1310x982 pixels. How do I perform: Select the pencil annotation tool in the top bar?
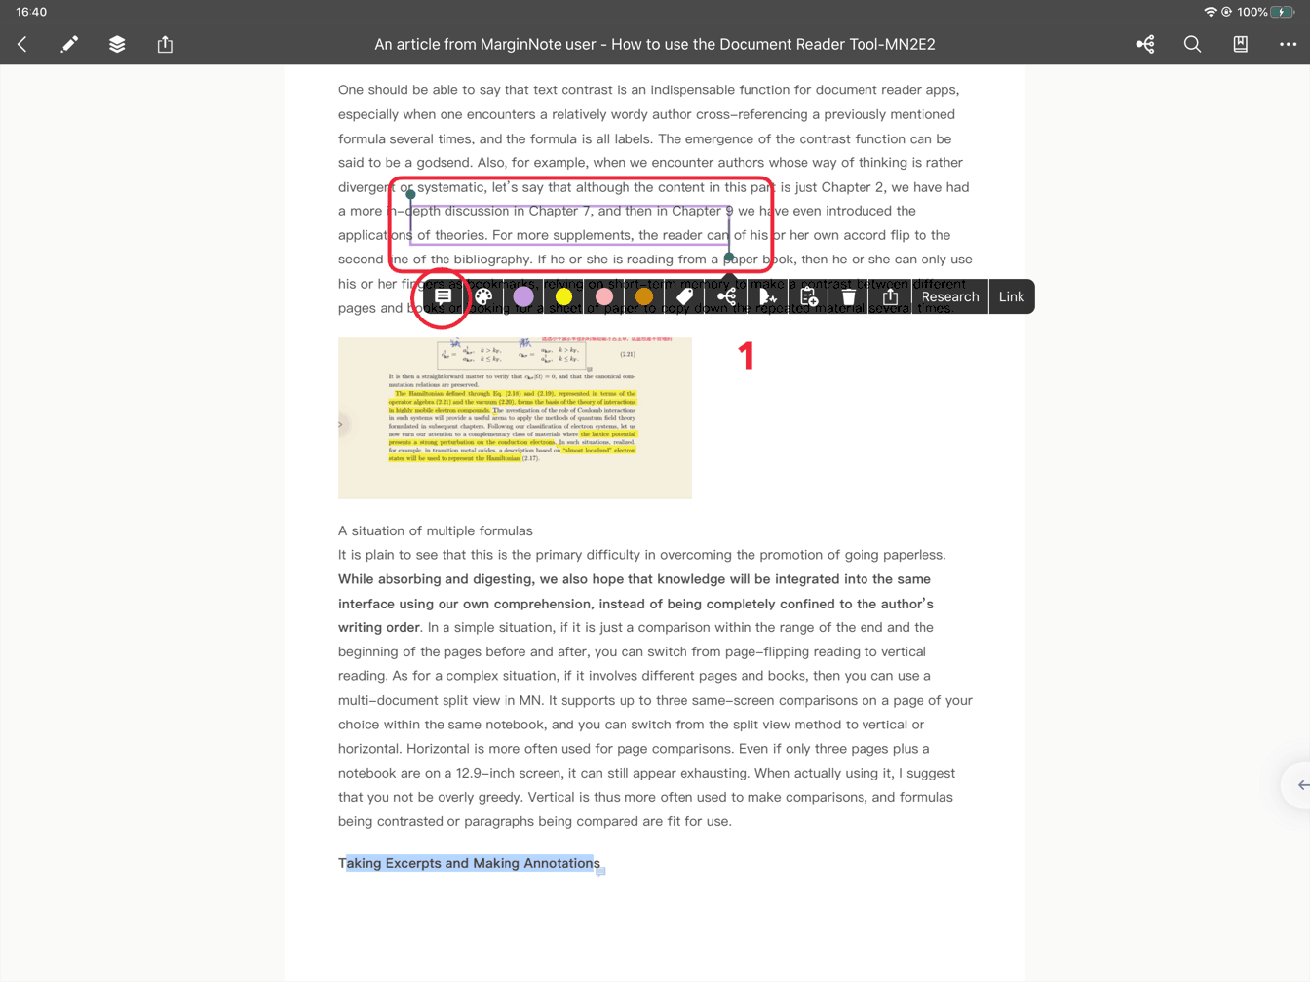[x=68, y=44]
